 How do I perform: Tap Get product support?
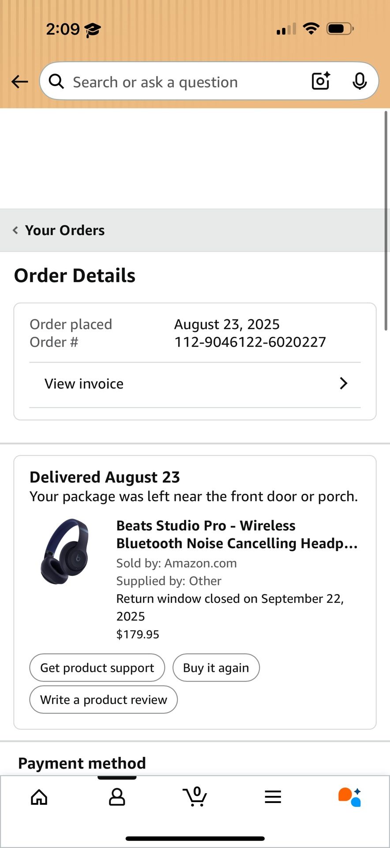(x=97, y=668)
